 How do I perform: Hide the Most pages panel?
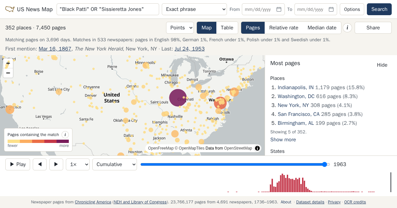pos(382,65)
